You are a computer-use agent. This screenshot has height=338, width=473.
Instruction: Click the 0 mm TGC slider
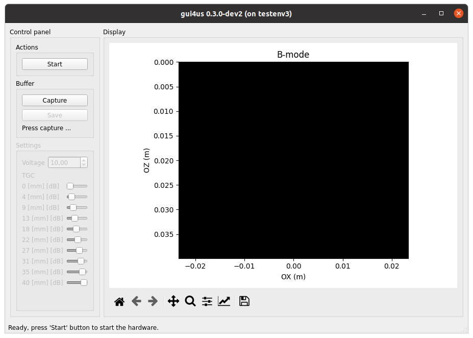click(x=70, y=186)
